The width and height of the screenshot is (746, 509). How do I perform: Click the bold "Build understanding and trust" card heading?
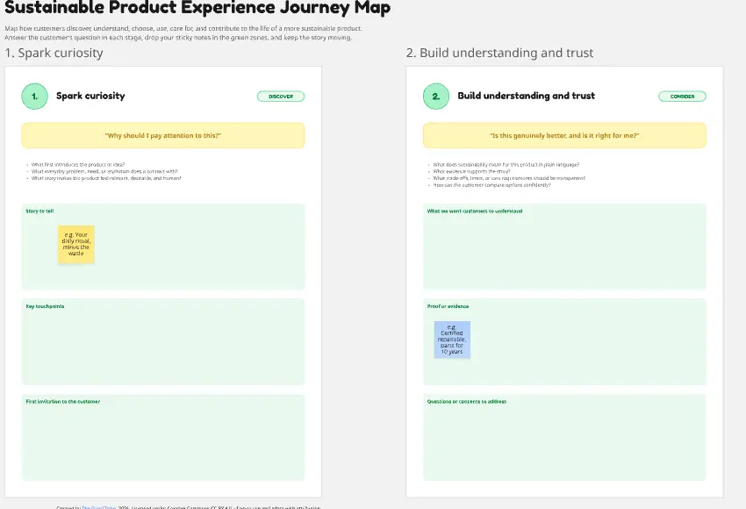pyautogui.click(x=527, y=96)
